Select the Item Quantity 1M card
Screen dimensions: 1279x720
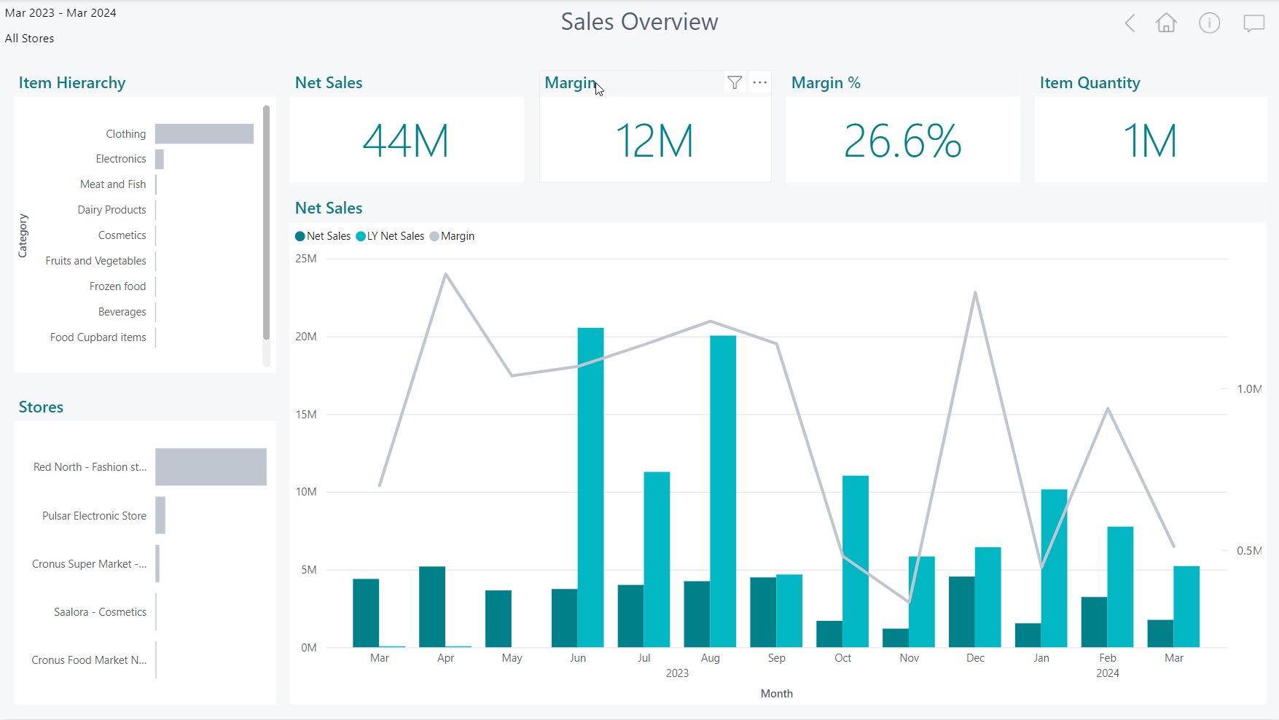(1150, 140)
